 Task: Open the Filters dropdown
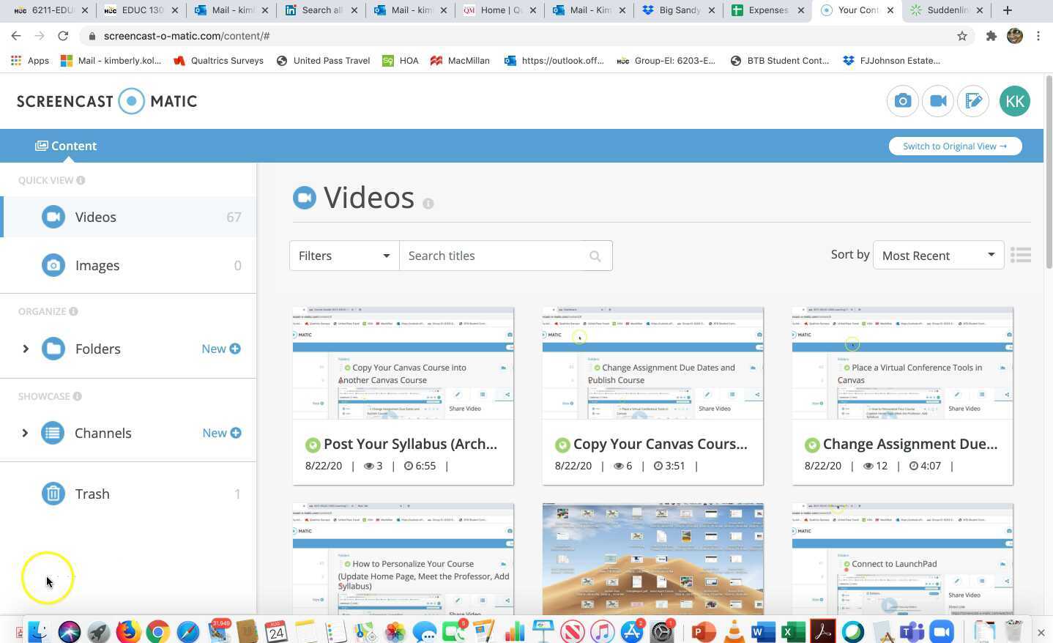[x=343, y=256]
